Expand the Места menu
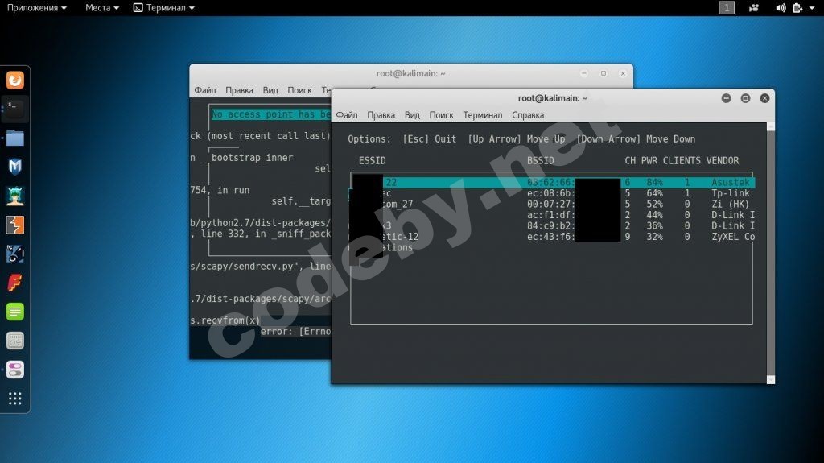This screenshot has width=824, height=463. click(x=102, y=8)
